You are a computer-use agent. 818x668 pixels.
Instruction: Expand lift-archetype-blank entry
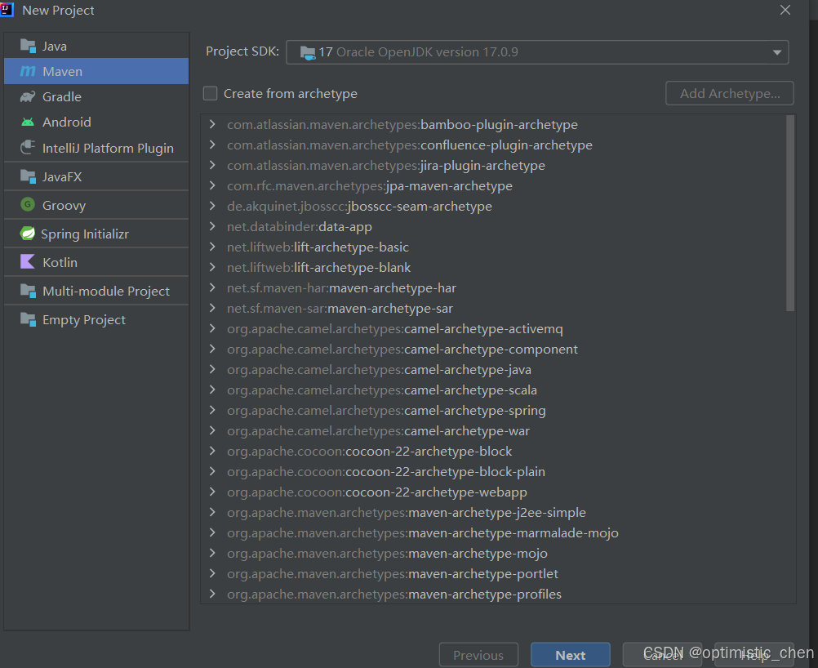(x=212, y=267)
